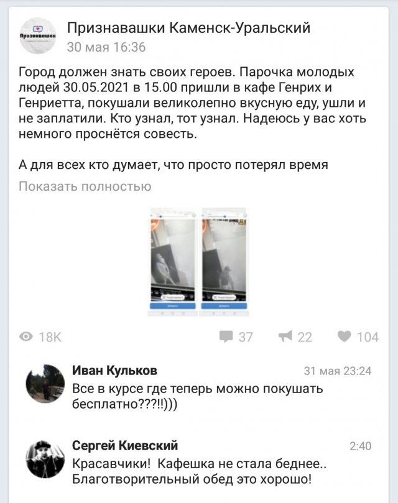
Task: Like the post with heart icon
Action: coord(345,336)
